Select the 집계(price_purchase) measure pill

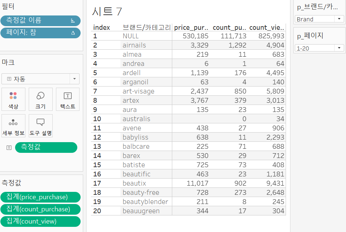click(40, 197)
